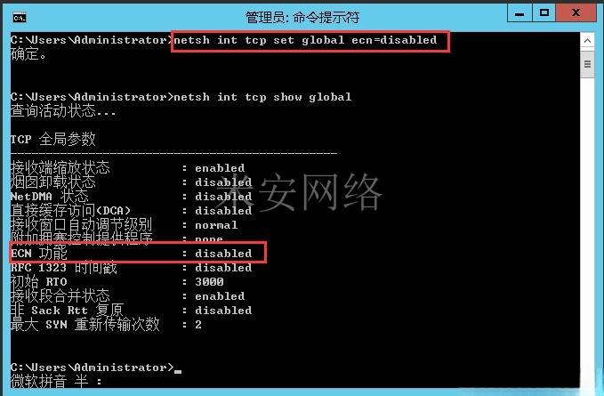
Task: Close the command prompt window
Action: 576,13
